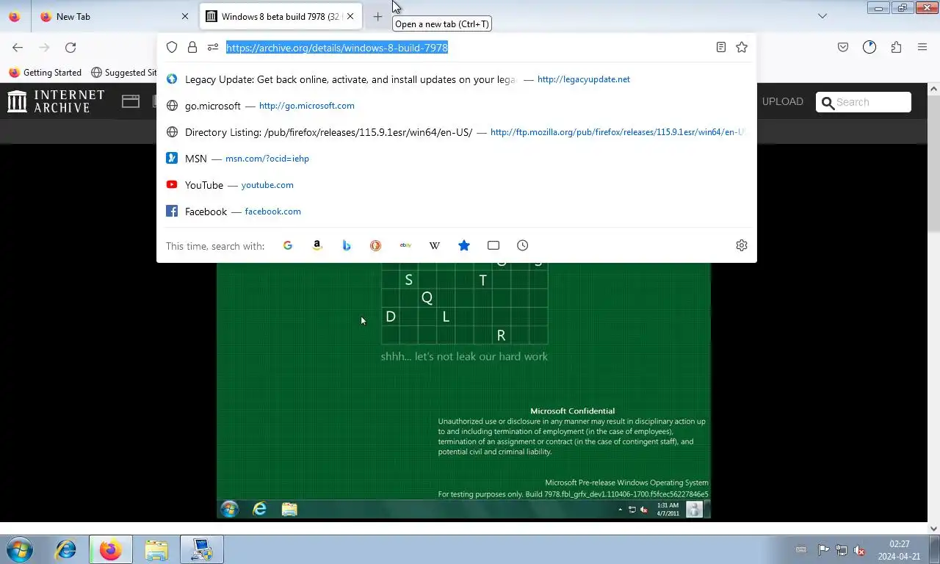Search in Bookmarks star shortcut
Image resolution: width=940 pixels, height=564 pixels.
click(464, 245)
